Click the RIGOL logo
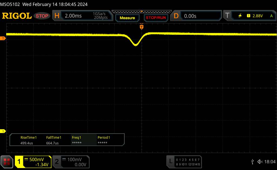The height and width of the screenshot is (170, 277). 17,16
